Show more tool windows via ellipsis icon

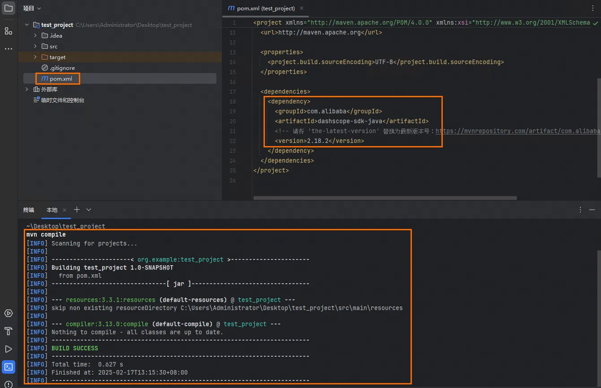coord(9,48)
